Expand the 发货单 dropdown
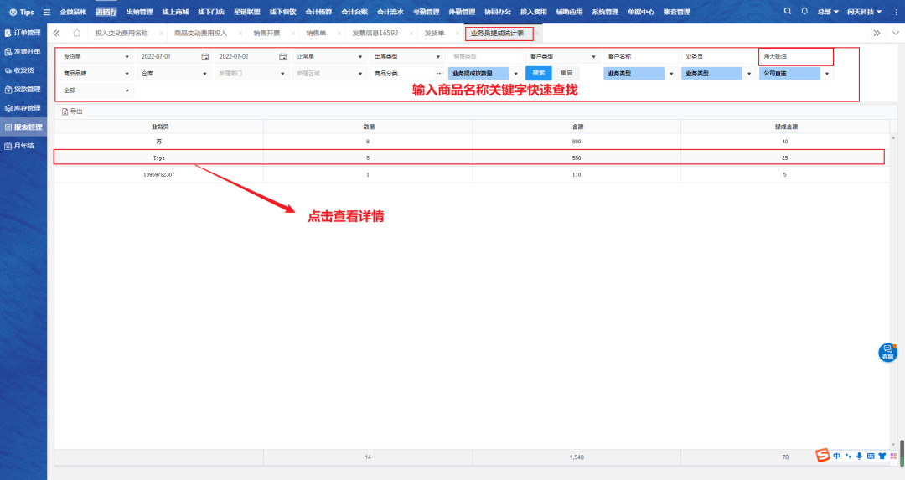Screen dimensions: 905x480 tap(127, 56)
